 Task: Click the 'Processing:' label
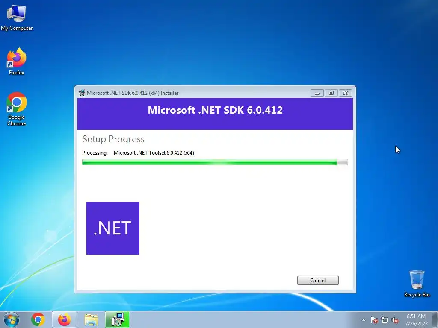pyautogui.click(x=95, y=153)
